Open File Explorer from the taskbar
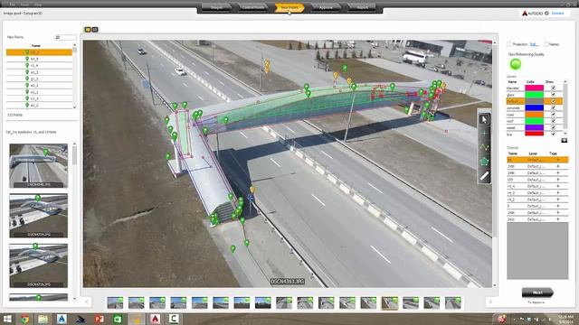This screenshot has width=579, height=325. point(43,319)
